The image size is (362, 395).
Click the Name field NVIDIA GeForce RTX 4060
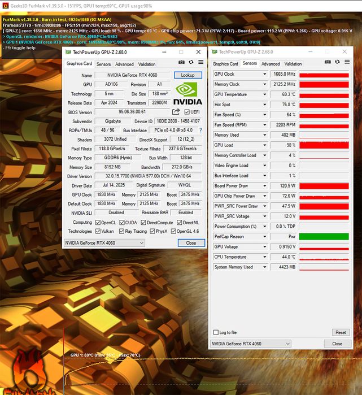pos(132,75)
